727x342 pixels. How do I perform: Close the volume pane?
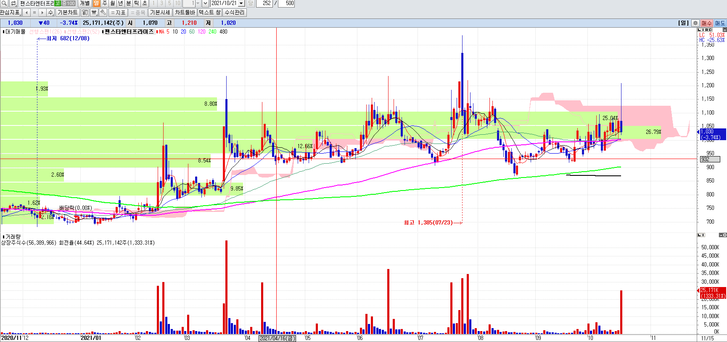725,235
